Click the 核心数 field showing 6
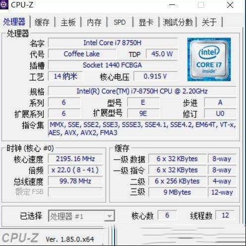The image size is (246, 246). point(167,215)
